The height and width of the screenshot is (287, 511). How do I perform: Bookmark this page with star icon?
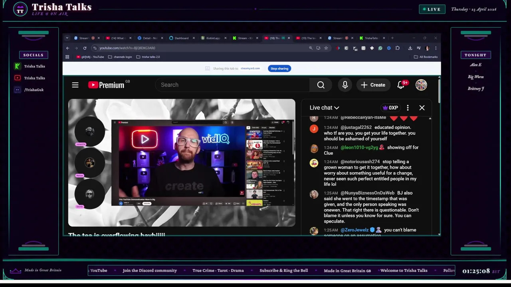pyautogui.click(x=326, y=48)
